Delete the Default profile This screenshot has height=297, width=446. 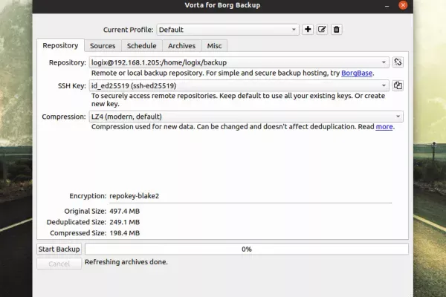coord(336,30)
